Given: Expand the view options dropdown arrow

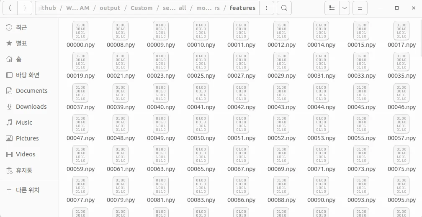Looking at the screenshot, I should 344,8.
